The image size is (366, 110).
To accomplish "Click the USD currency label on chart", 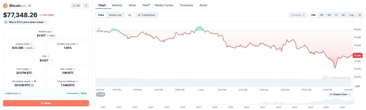I will coord(357,86).
